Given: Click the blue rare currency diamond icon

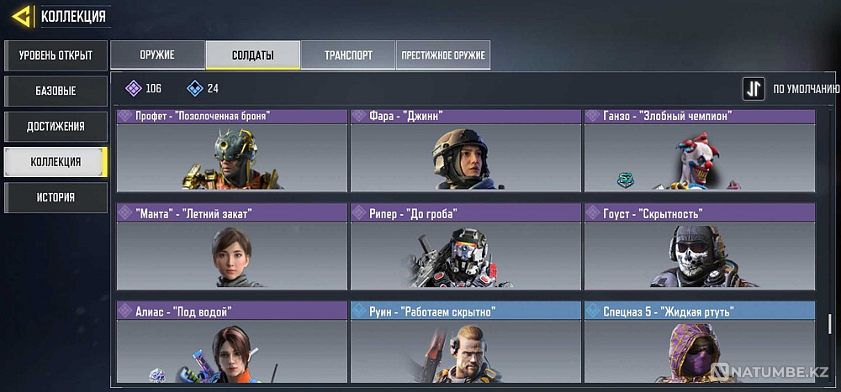Looking at the screenshot, I should [x=195, y=88].
